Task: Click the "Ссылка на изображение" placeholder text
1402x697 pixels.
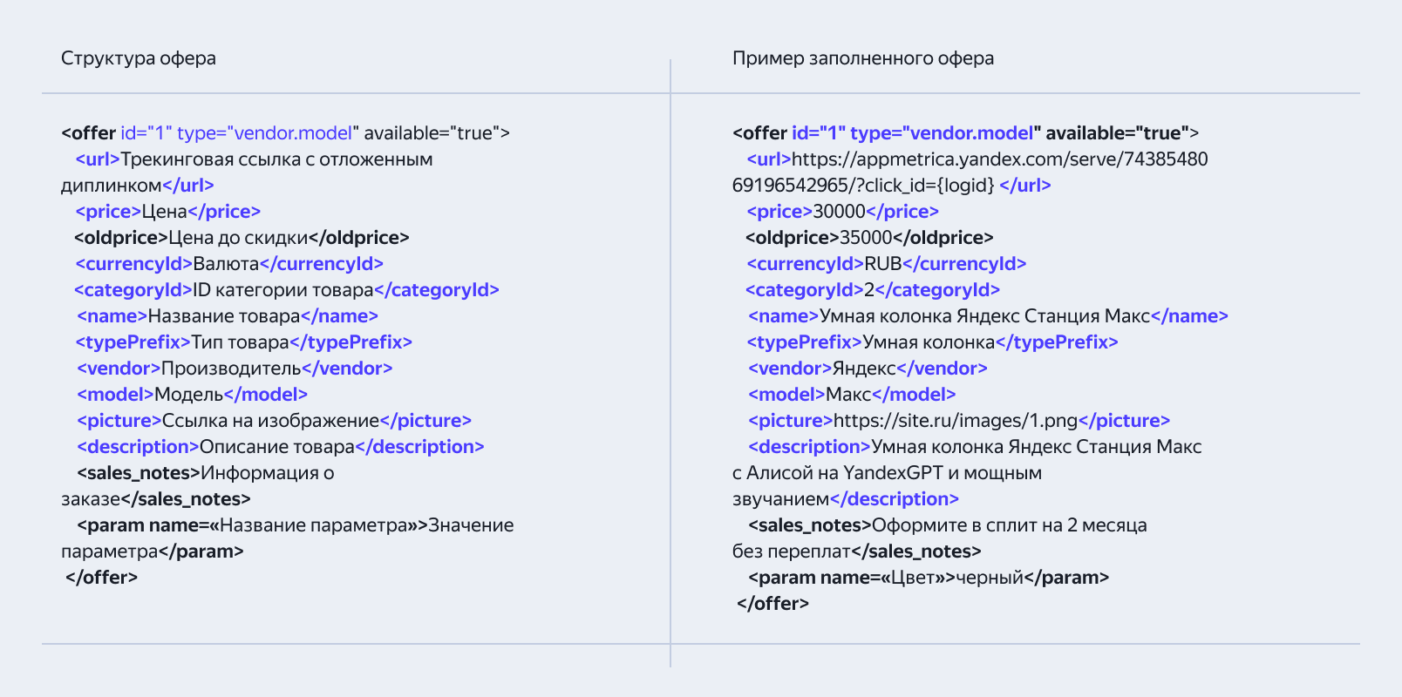Action: [271, 421]
